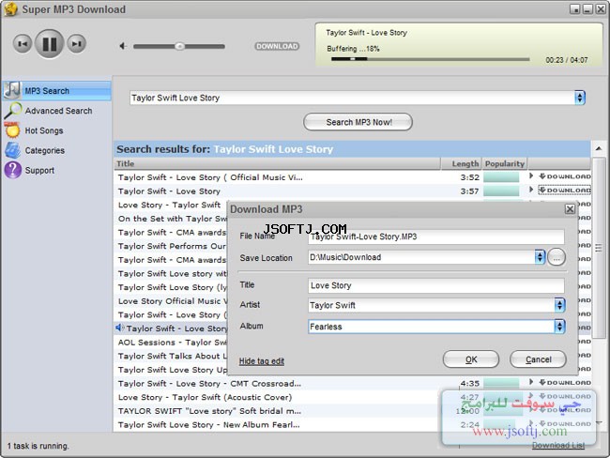Click the speaker icon on playing row
This screenshot has width=610, height=458.
[x=119, y=328]
